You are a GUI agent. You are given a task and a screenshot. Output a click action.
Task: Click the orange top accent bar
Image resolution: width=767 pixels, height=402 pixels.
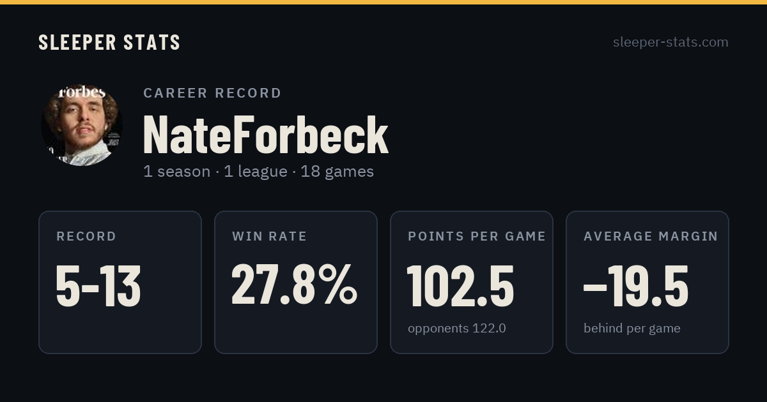point(383,2)
